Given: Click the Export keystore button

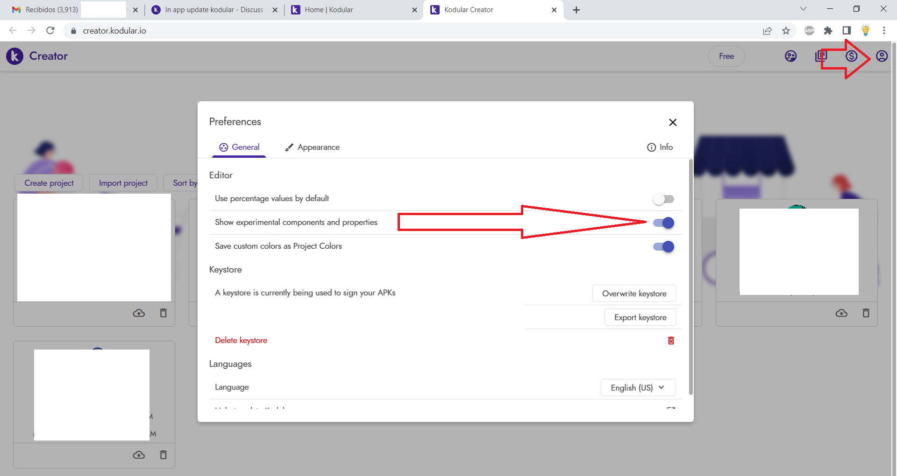Looking at the screenshot, I should point(640,317).
